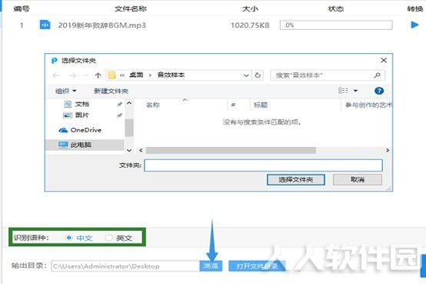
Task: Change the view layout icon
Action: (x=343, y=91)
